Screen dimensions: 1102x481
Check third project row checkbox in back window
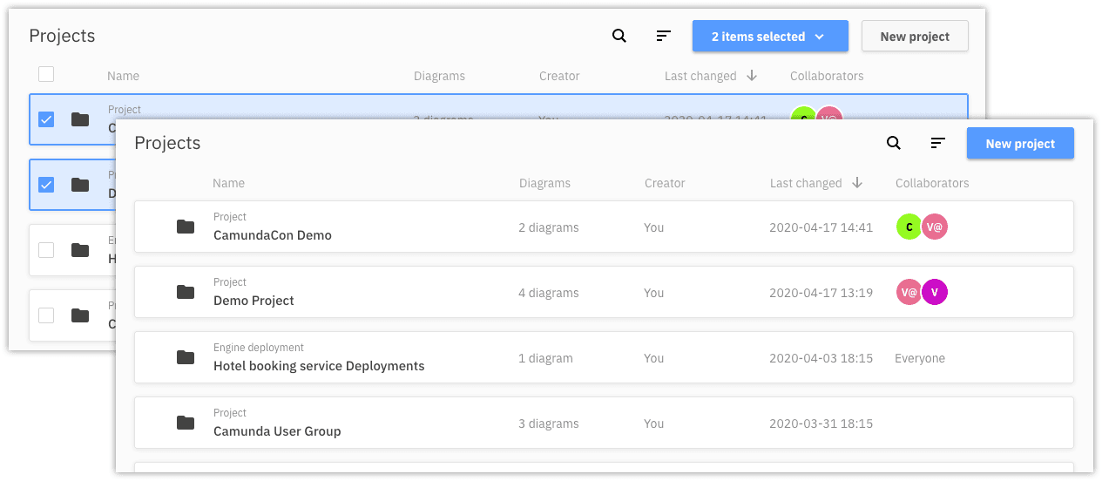46,250
